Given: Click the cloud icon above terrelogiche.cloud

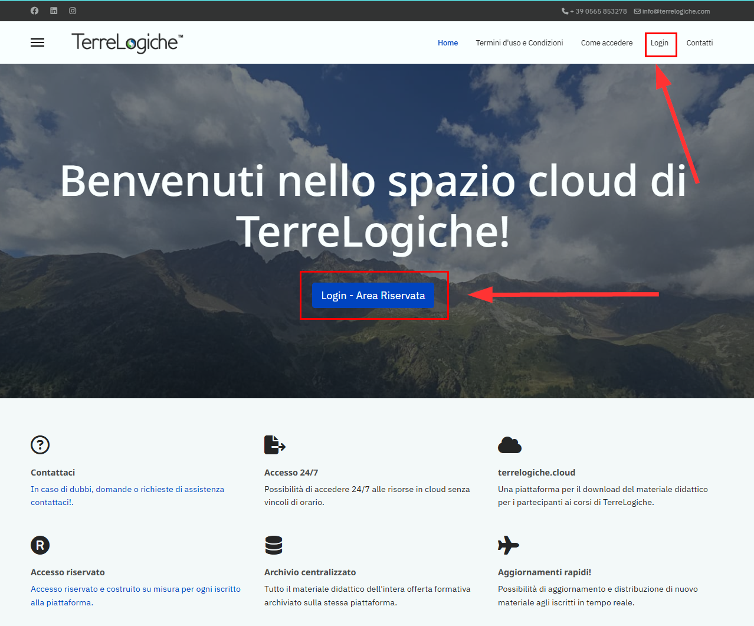Looking at the screenshot, I should click(510, 445).
